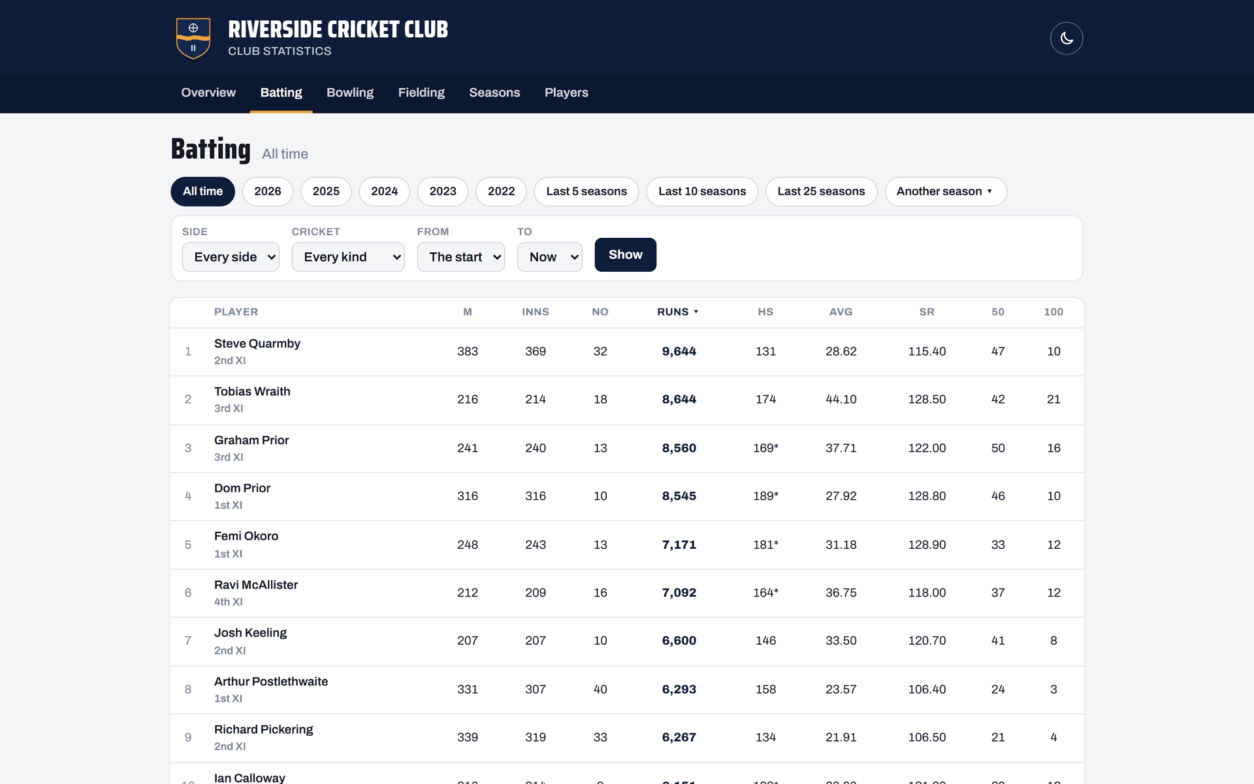The width and height of the screenshot is (1254, 784).
Task: Click the 169* high score cell
Action: (x=765, y=448)
